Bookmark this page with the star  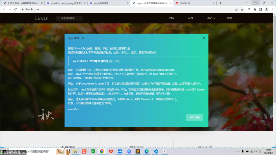(x=242, y=10)
